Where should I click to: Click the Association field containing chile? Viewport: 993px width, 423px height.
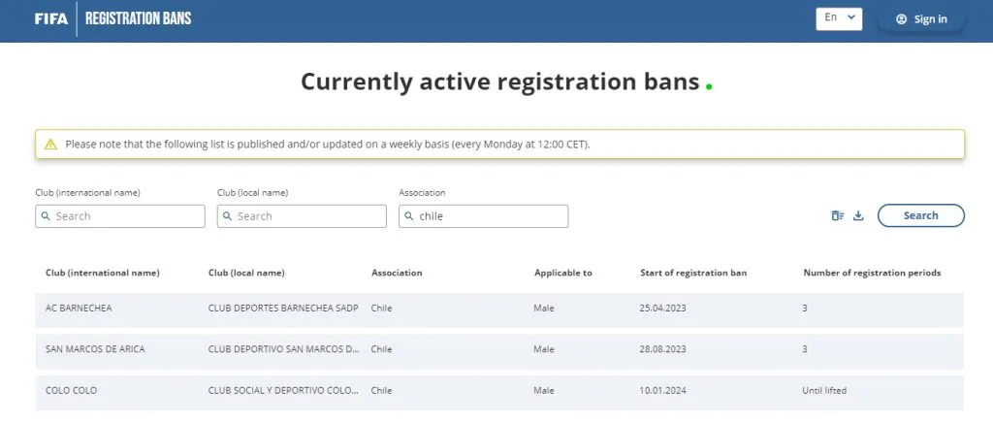[488, 216]
